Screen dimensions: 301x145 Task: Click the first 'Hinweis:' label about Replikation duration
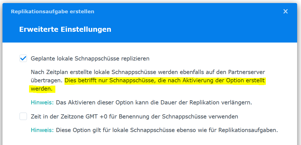42,102
